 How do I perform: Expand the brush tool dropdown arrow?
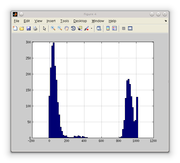(91, 29)
